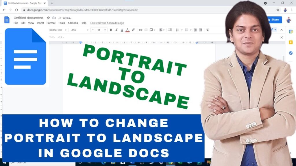Open the text alignment dropdown
The width and height of the screenshot is (296, 166).
coord(162,30)
